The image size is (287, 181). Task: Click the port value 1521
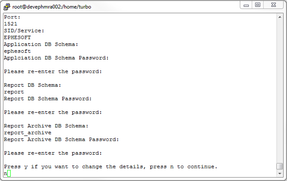point(10,24)
